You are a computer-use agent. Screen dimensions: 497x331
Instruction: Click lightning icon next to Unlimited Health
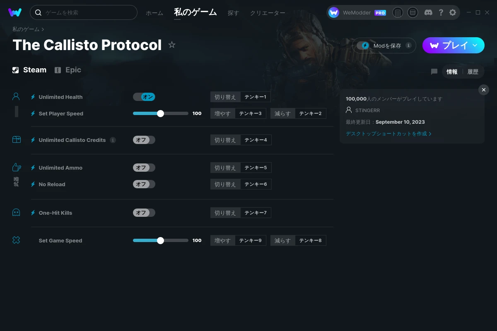point(33,97)
